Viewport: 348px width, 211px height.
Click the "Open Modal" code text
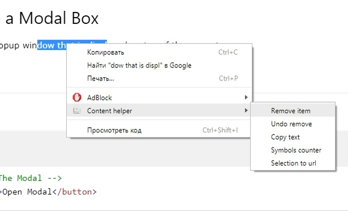pos(27,192)
